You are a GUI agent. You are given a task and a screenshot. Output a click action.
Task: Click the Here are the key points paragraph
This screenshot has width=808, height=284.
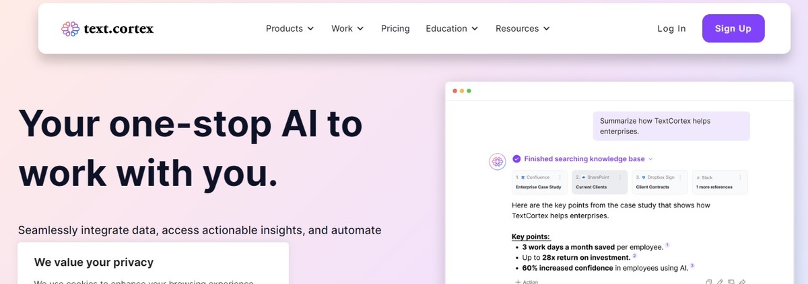[x=611, y=210]
